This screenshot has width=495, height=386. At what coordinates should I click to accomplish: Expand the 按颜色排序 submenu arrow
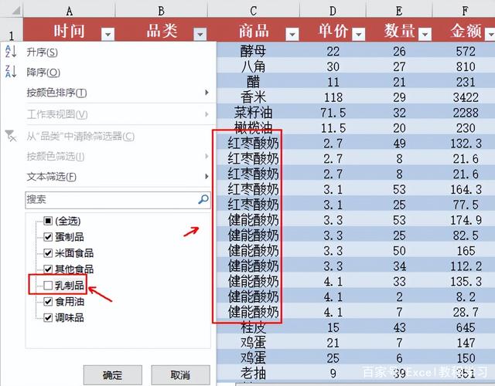(x=207, y=93)
